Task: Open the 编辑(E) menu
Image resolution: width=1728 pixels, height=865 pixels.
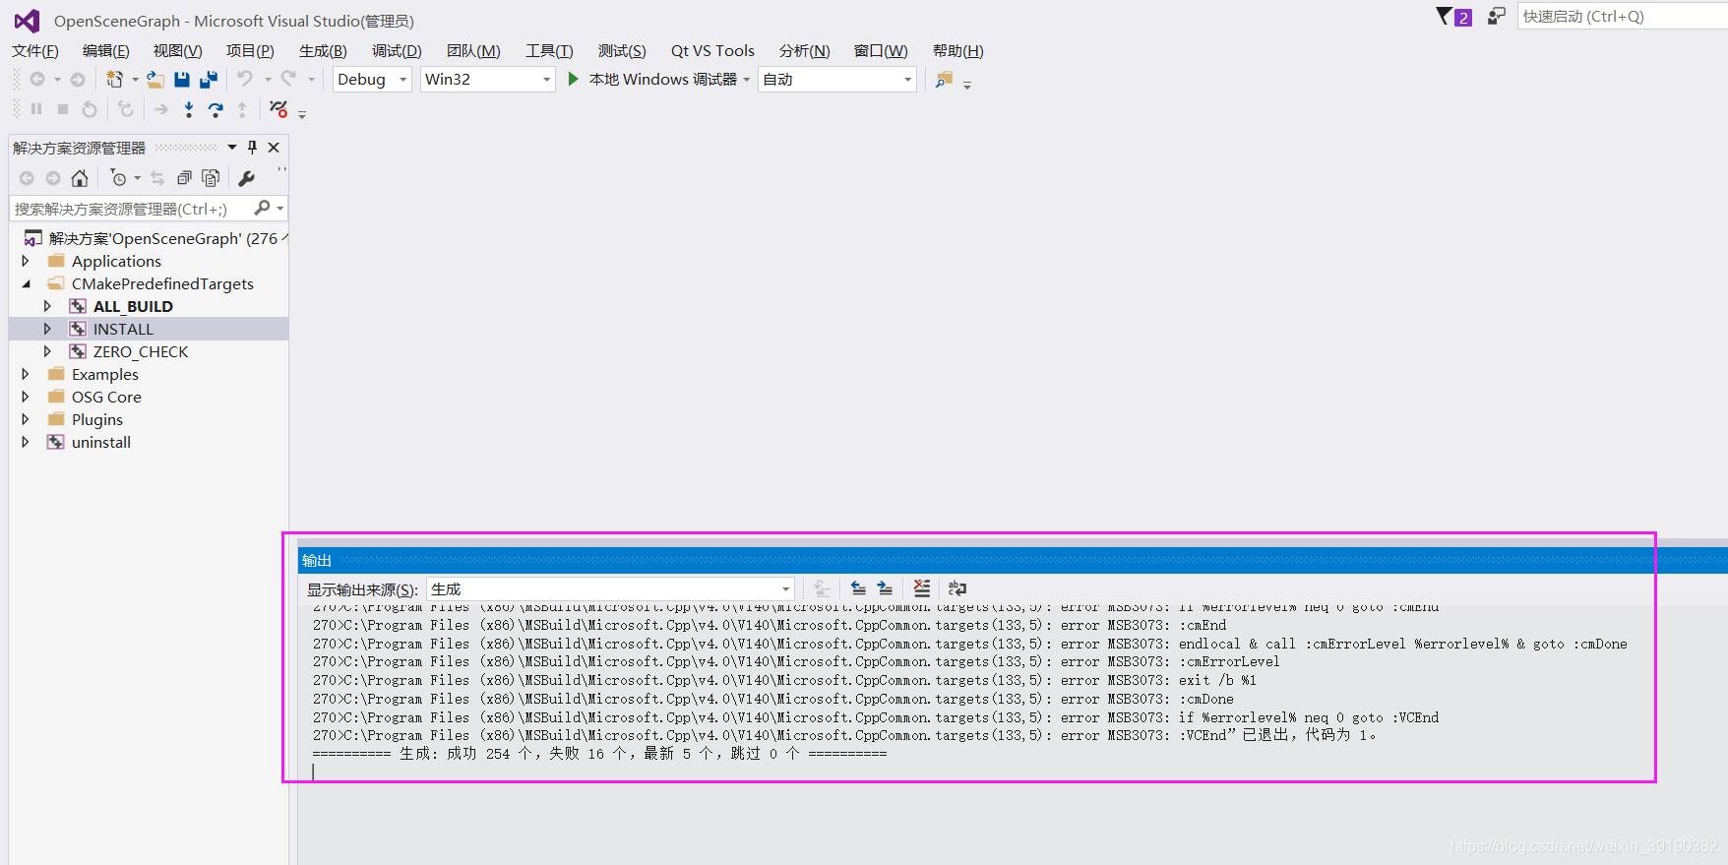Action: 106,51
